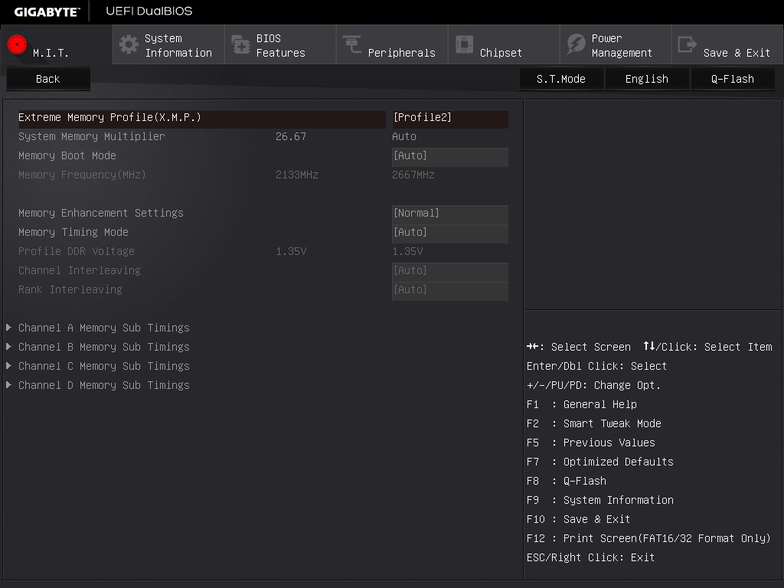The width and height of the screenshot is (784, 588).
Task: Expand Channel D Memory Sub Timings
Action: click(x=103, y=385)
